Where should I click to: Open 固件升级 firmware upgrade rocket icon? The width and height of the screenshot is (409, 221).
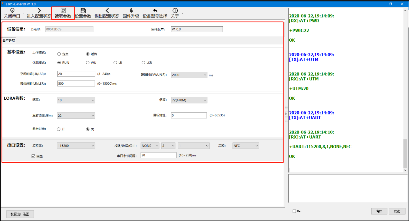(x=131, y=11)
